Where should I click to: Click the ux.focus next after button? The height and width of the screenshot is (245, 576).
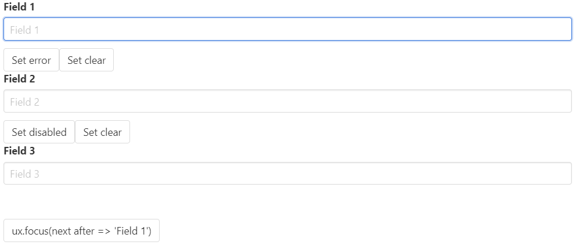pyautogui.click(x=81, y=231)
